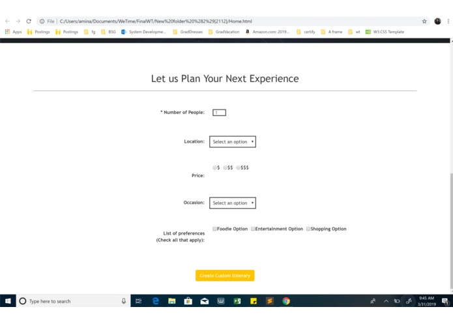Open the certify bookmark folder
This screenshot has width=453, height=322.
[x=306, y=32]
